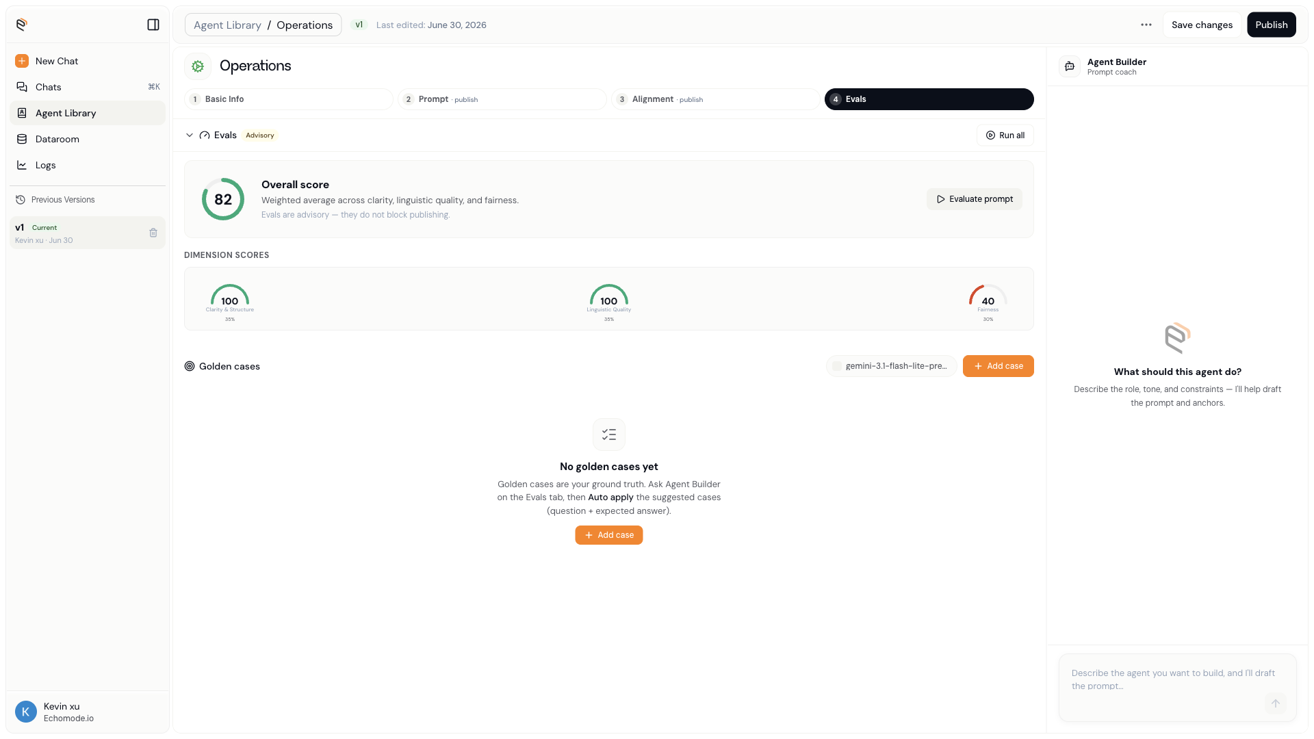Image resolution: width=1314 pixels, height=739 pixels.
Task: Open the gemini-3.1-flash-lite model selector
Action: [x=891, y=366]
